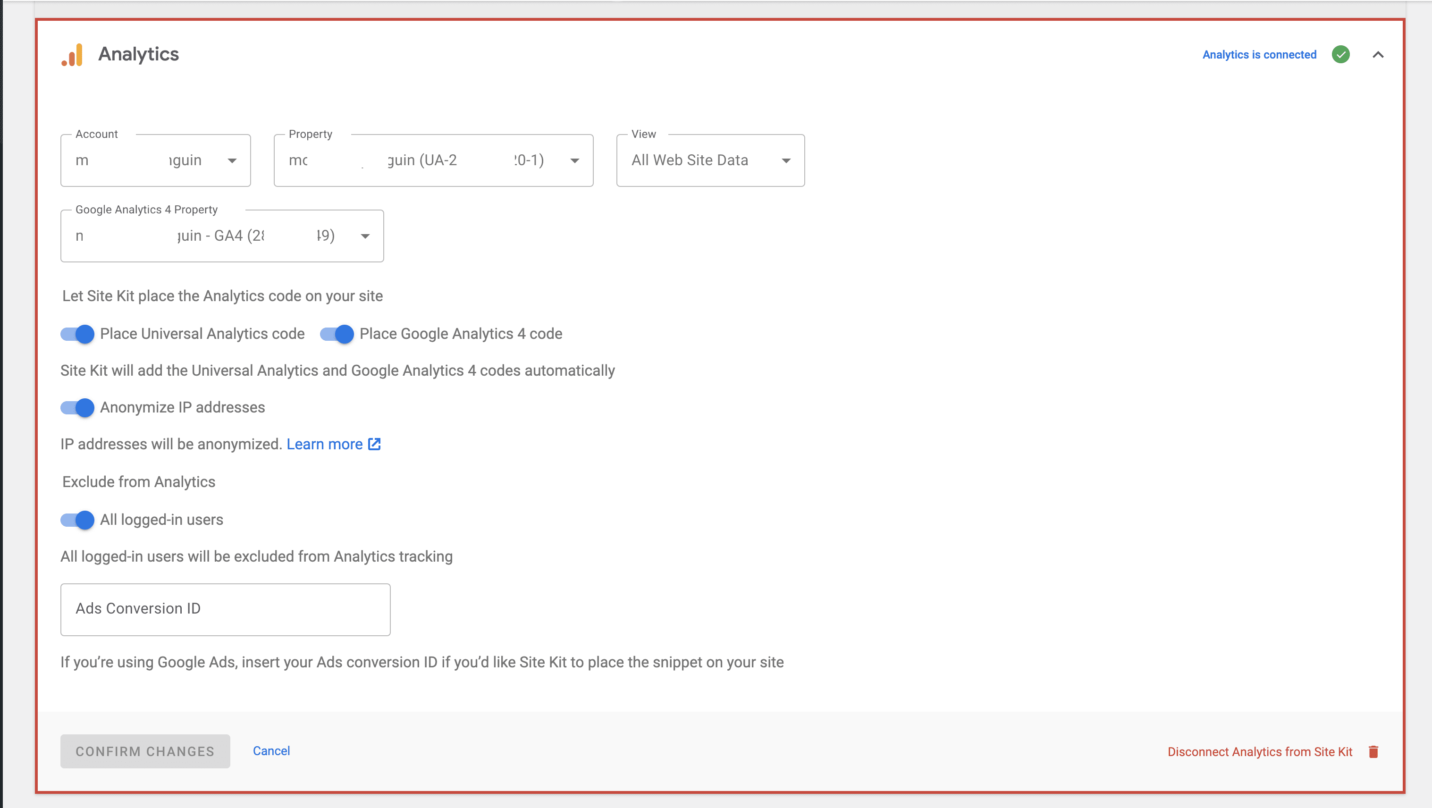Image resolution: width=1432 pixels, height=808 pixels.
Task: Click 'IP addresses will be anonymized.' text
Action: [x=171, y=444]
